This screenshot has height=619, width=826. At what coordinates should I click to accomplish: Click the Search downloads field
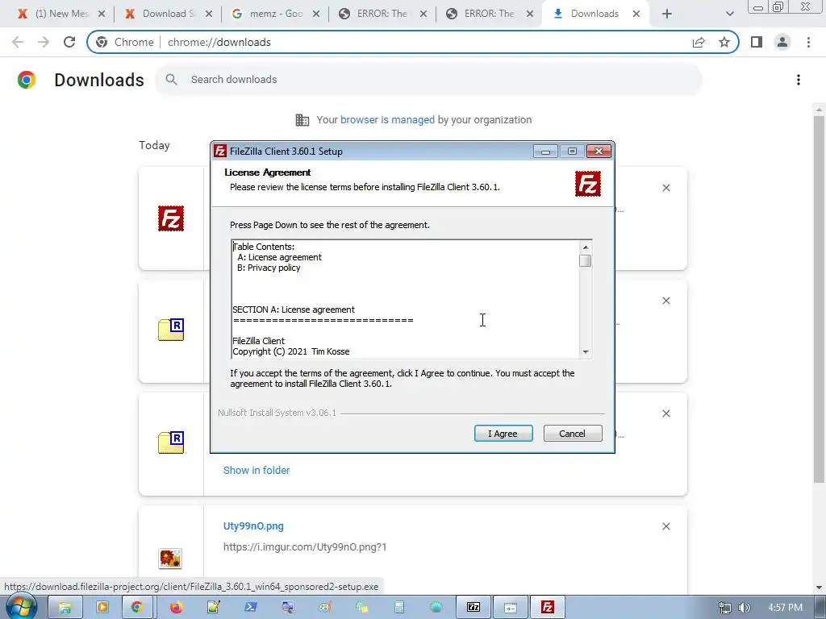tap(428, 80)
